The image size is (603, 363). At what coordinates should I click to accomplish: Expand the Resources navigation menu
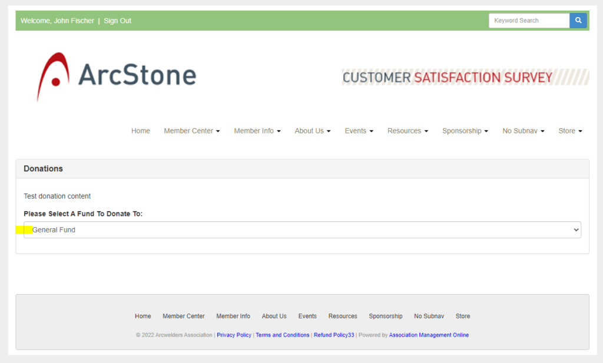407,131
